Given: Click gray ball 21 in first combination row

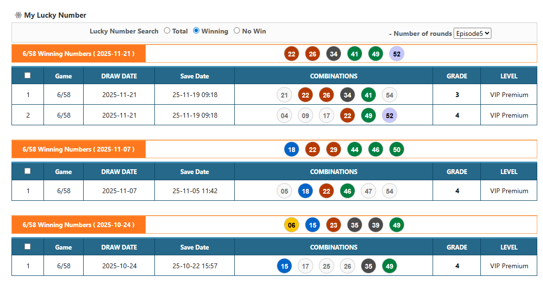Looking at the screenshot, I should [284, 95].
